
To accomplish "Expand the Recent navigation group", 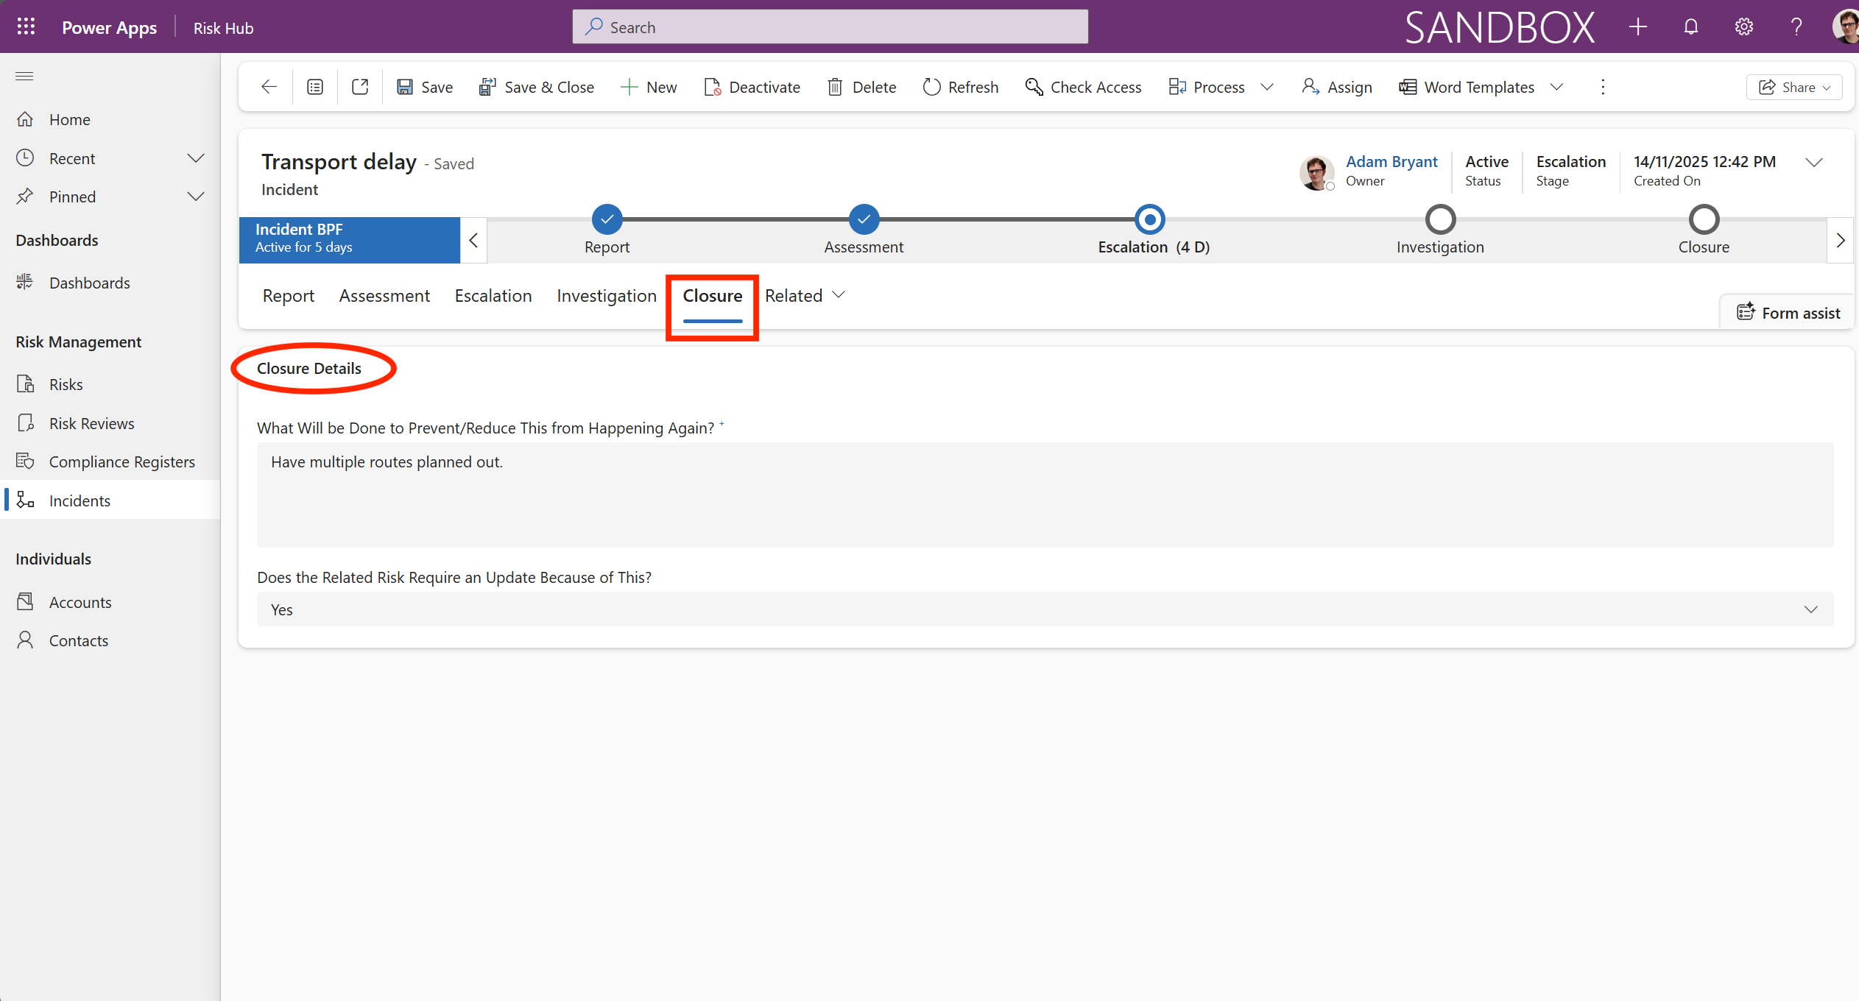I will point(195,158).
